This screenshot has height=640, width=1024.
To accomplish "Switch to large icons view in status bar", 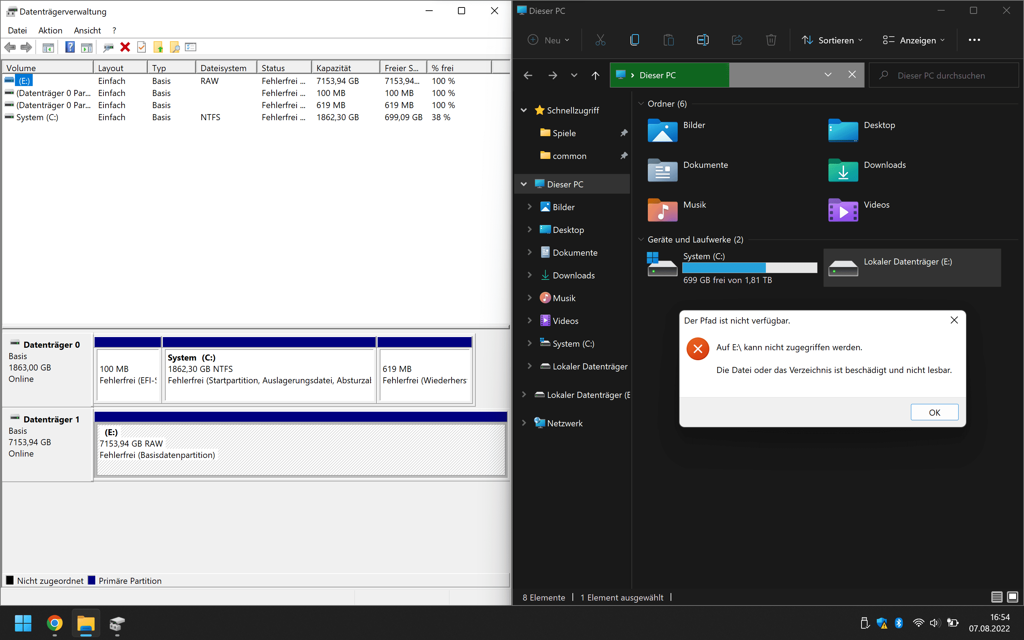I will 1013,597.
